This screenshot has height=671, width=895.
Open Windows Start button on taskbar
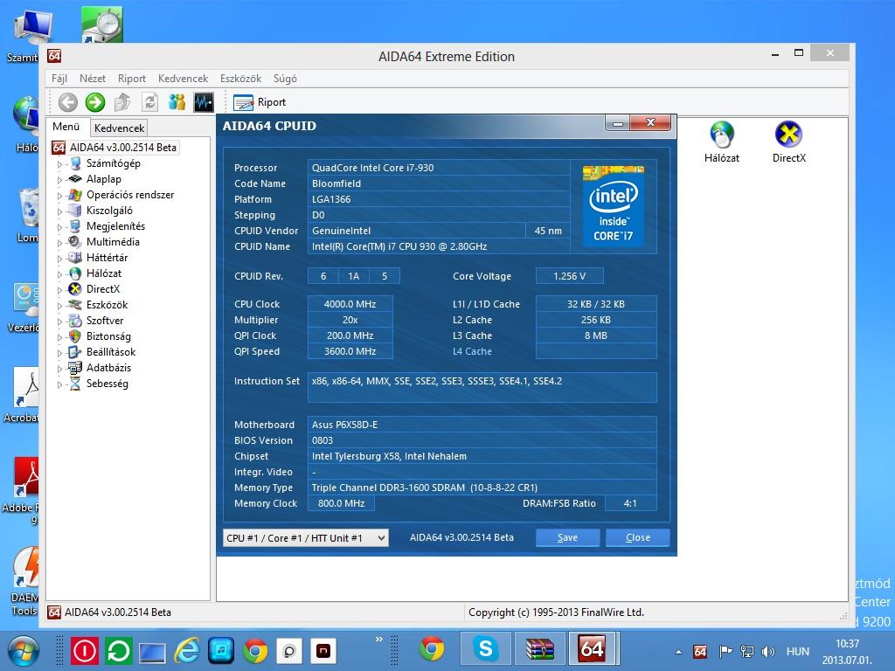click(x=23, y=651)
